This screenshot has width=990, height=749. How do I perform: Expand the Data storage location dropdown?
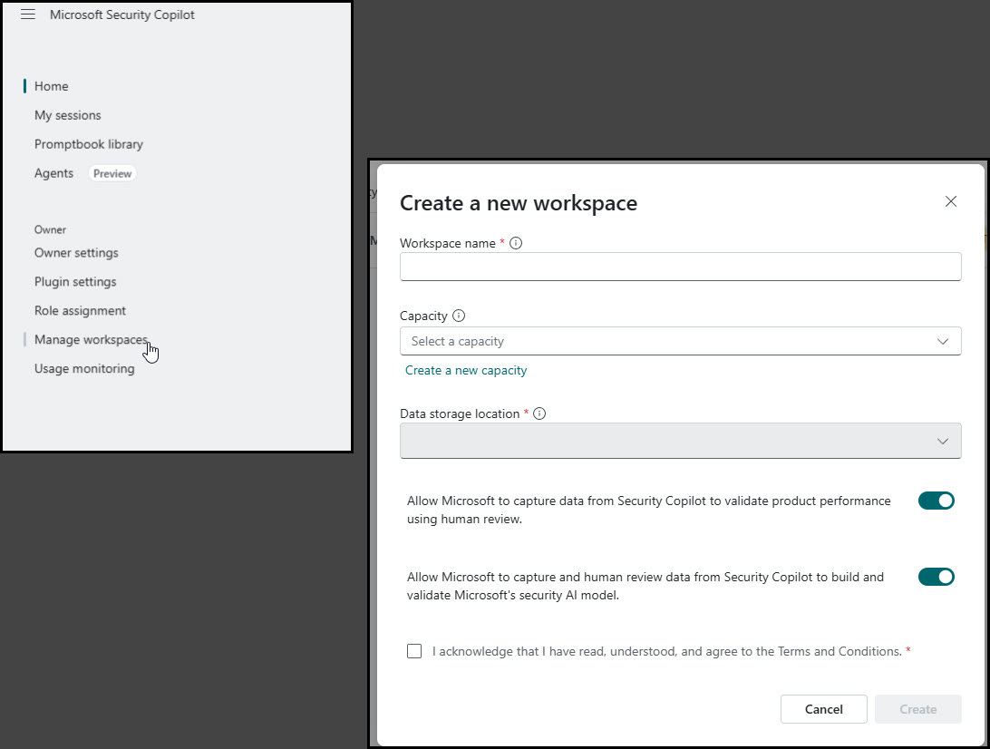680,441
